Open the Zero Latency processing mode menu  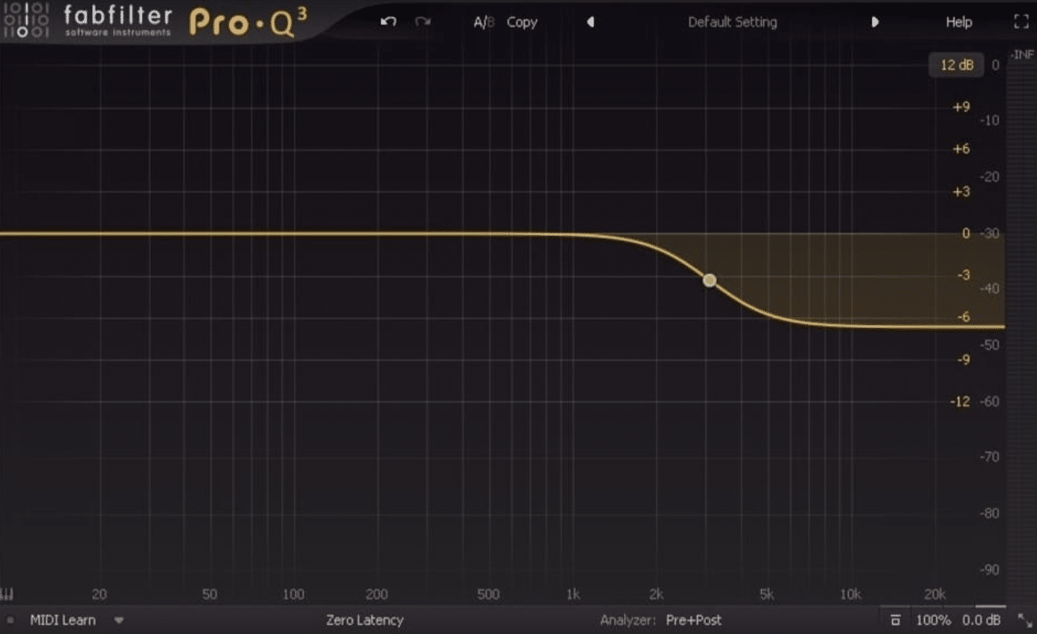click(x=365, y=620)
